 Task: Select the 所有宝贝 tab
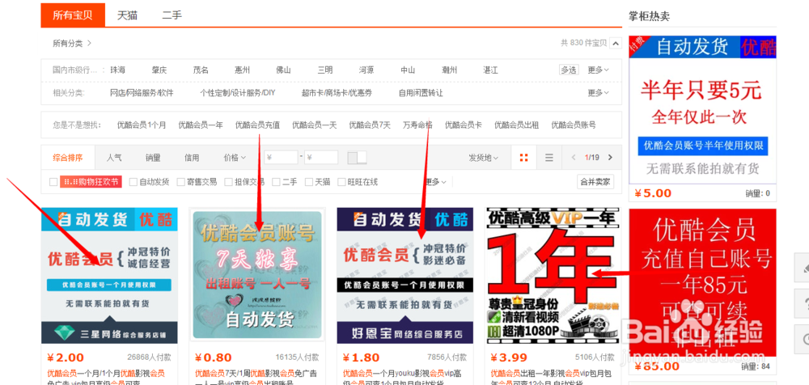73,15
